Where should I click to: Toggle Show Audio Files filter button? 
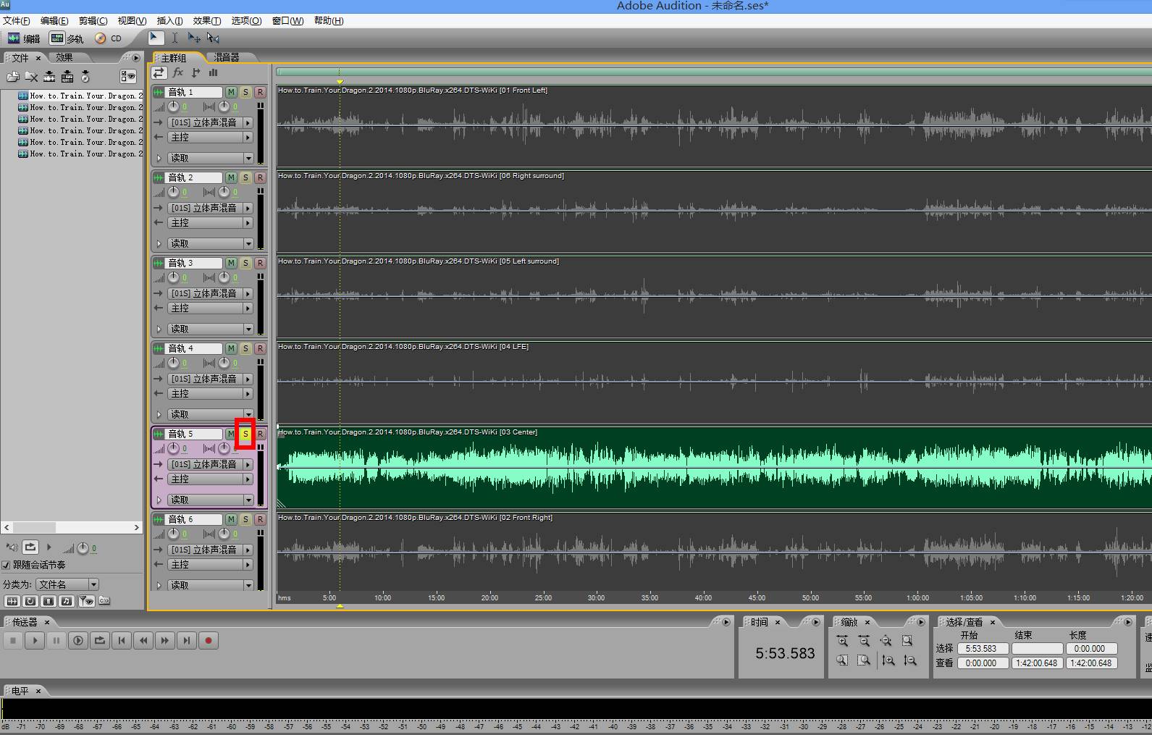click(x=12, y=601)
